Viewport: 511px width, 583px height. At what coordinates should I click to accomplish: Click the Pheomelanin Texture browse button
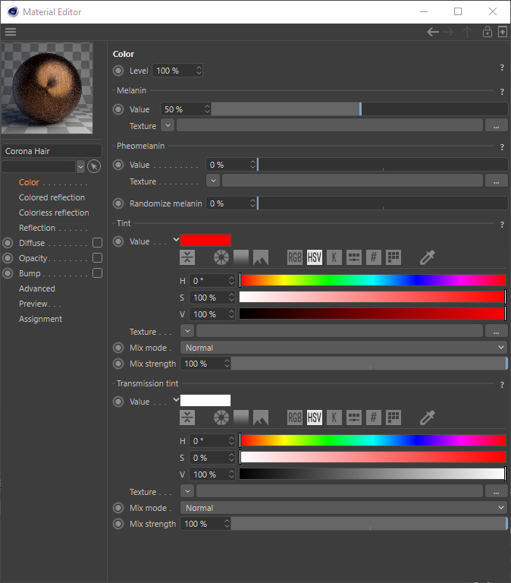point(496,181)
